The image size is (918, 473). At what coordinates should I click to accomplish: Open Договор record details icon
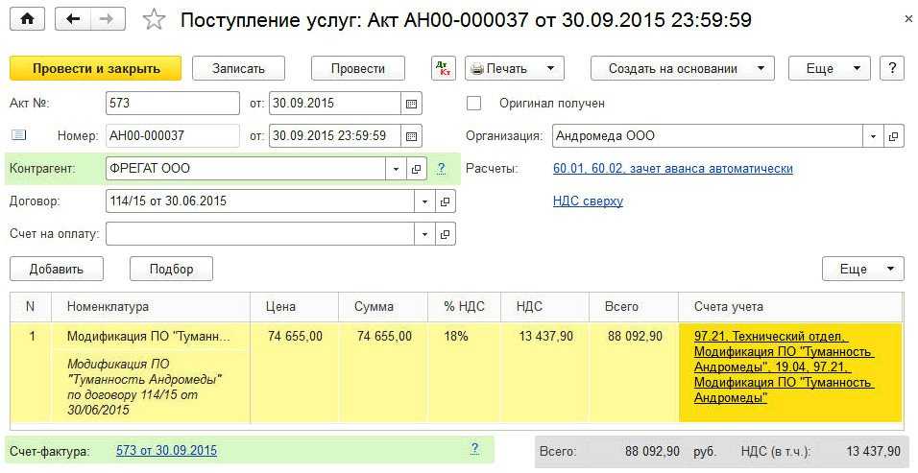pos(445,201)
